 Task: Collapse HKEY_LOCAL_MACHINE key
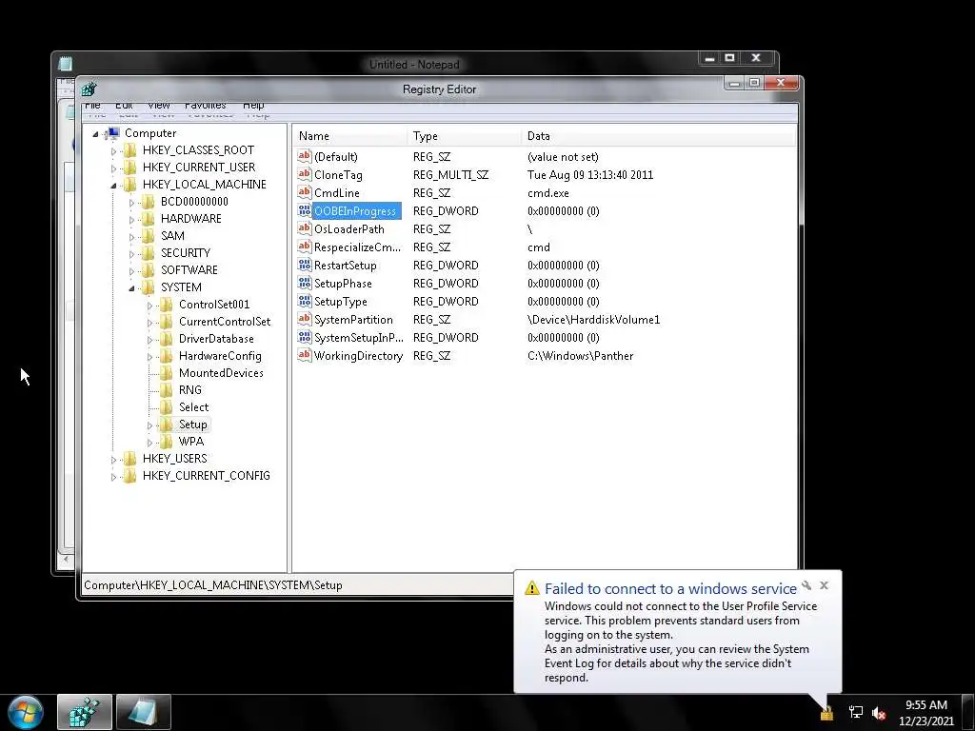point(113,186)
